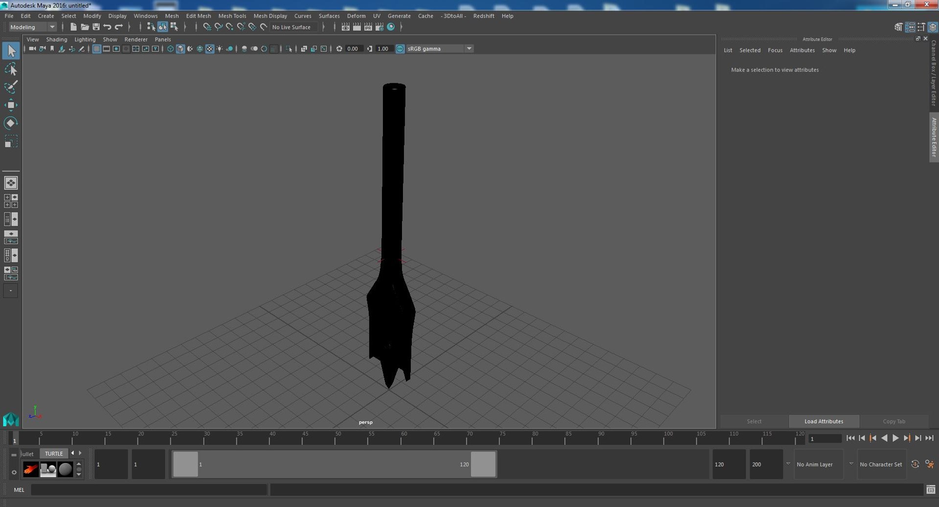The height and width of the screenshot is (507, 939).
Task: Activate the Rotate tool
Action: (11, 123)
